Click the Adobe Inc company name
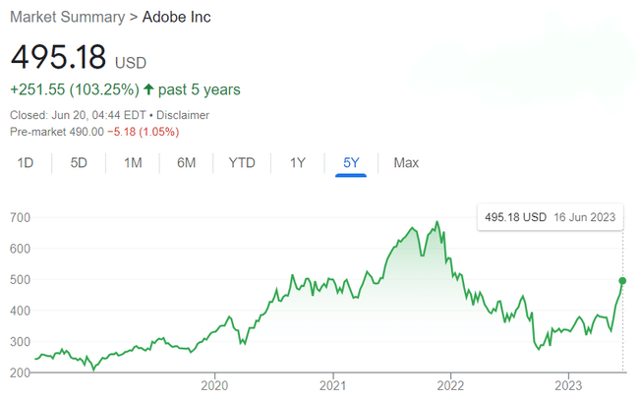Image resolution: width=639 pixels, height=400 pixels. (x=174, y=18)
